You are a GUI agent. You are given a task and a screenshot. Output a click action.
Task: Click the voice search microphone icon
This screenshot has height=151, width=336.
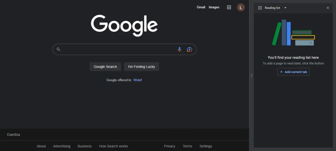point(180,49)
